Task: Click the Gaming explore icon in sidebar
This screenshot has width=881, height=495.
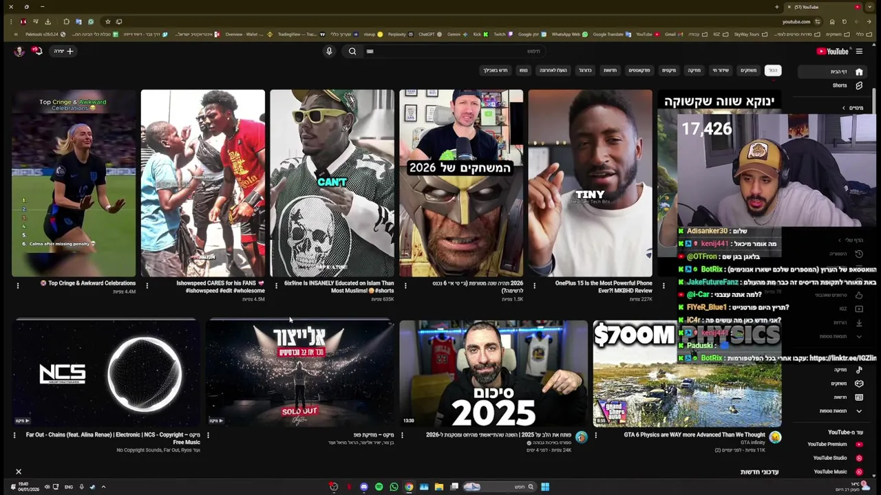Action: pyautogui.click(x=859, y=384)
